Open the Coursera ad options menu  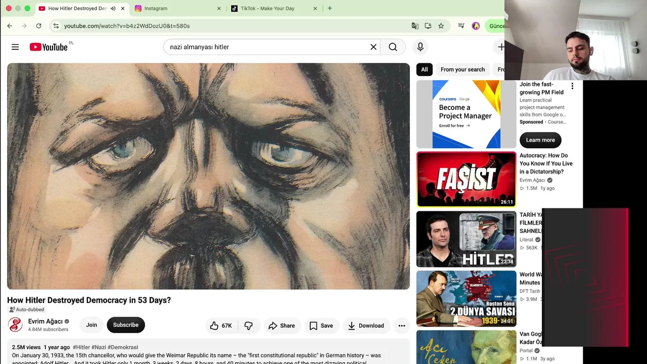coord(572,86)
